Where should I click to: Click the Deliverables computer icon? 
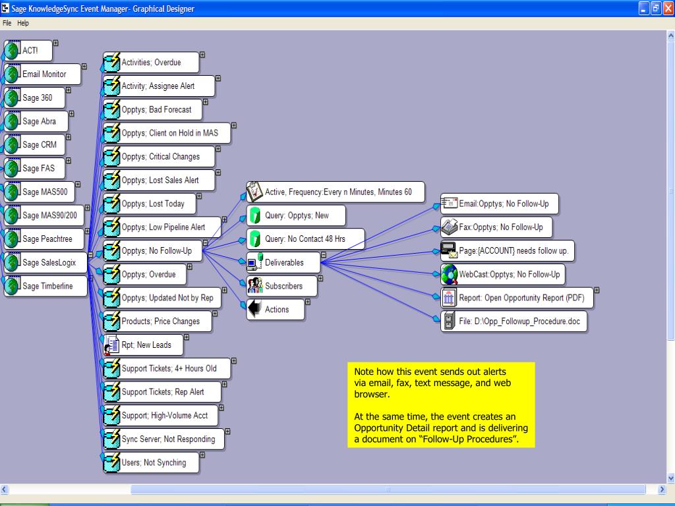(x=255, y=262)
